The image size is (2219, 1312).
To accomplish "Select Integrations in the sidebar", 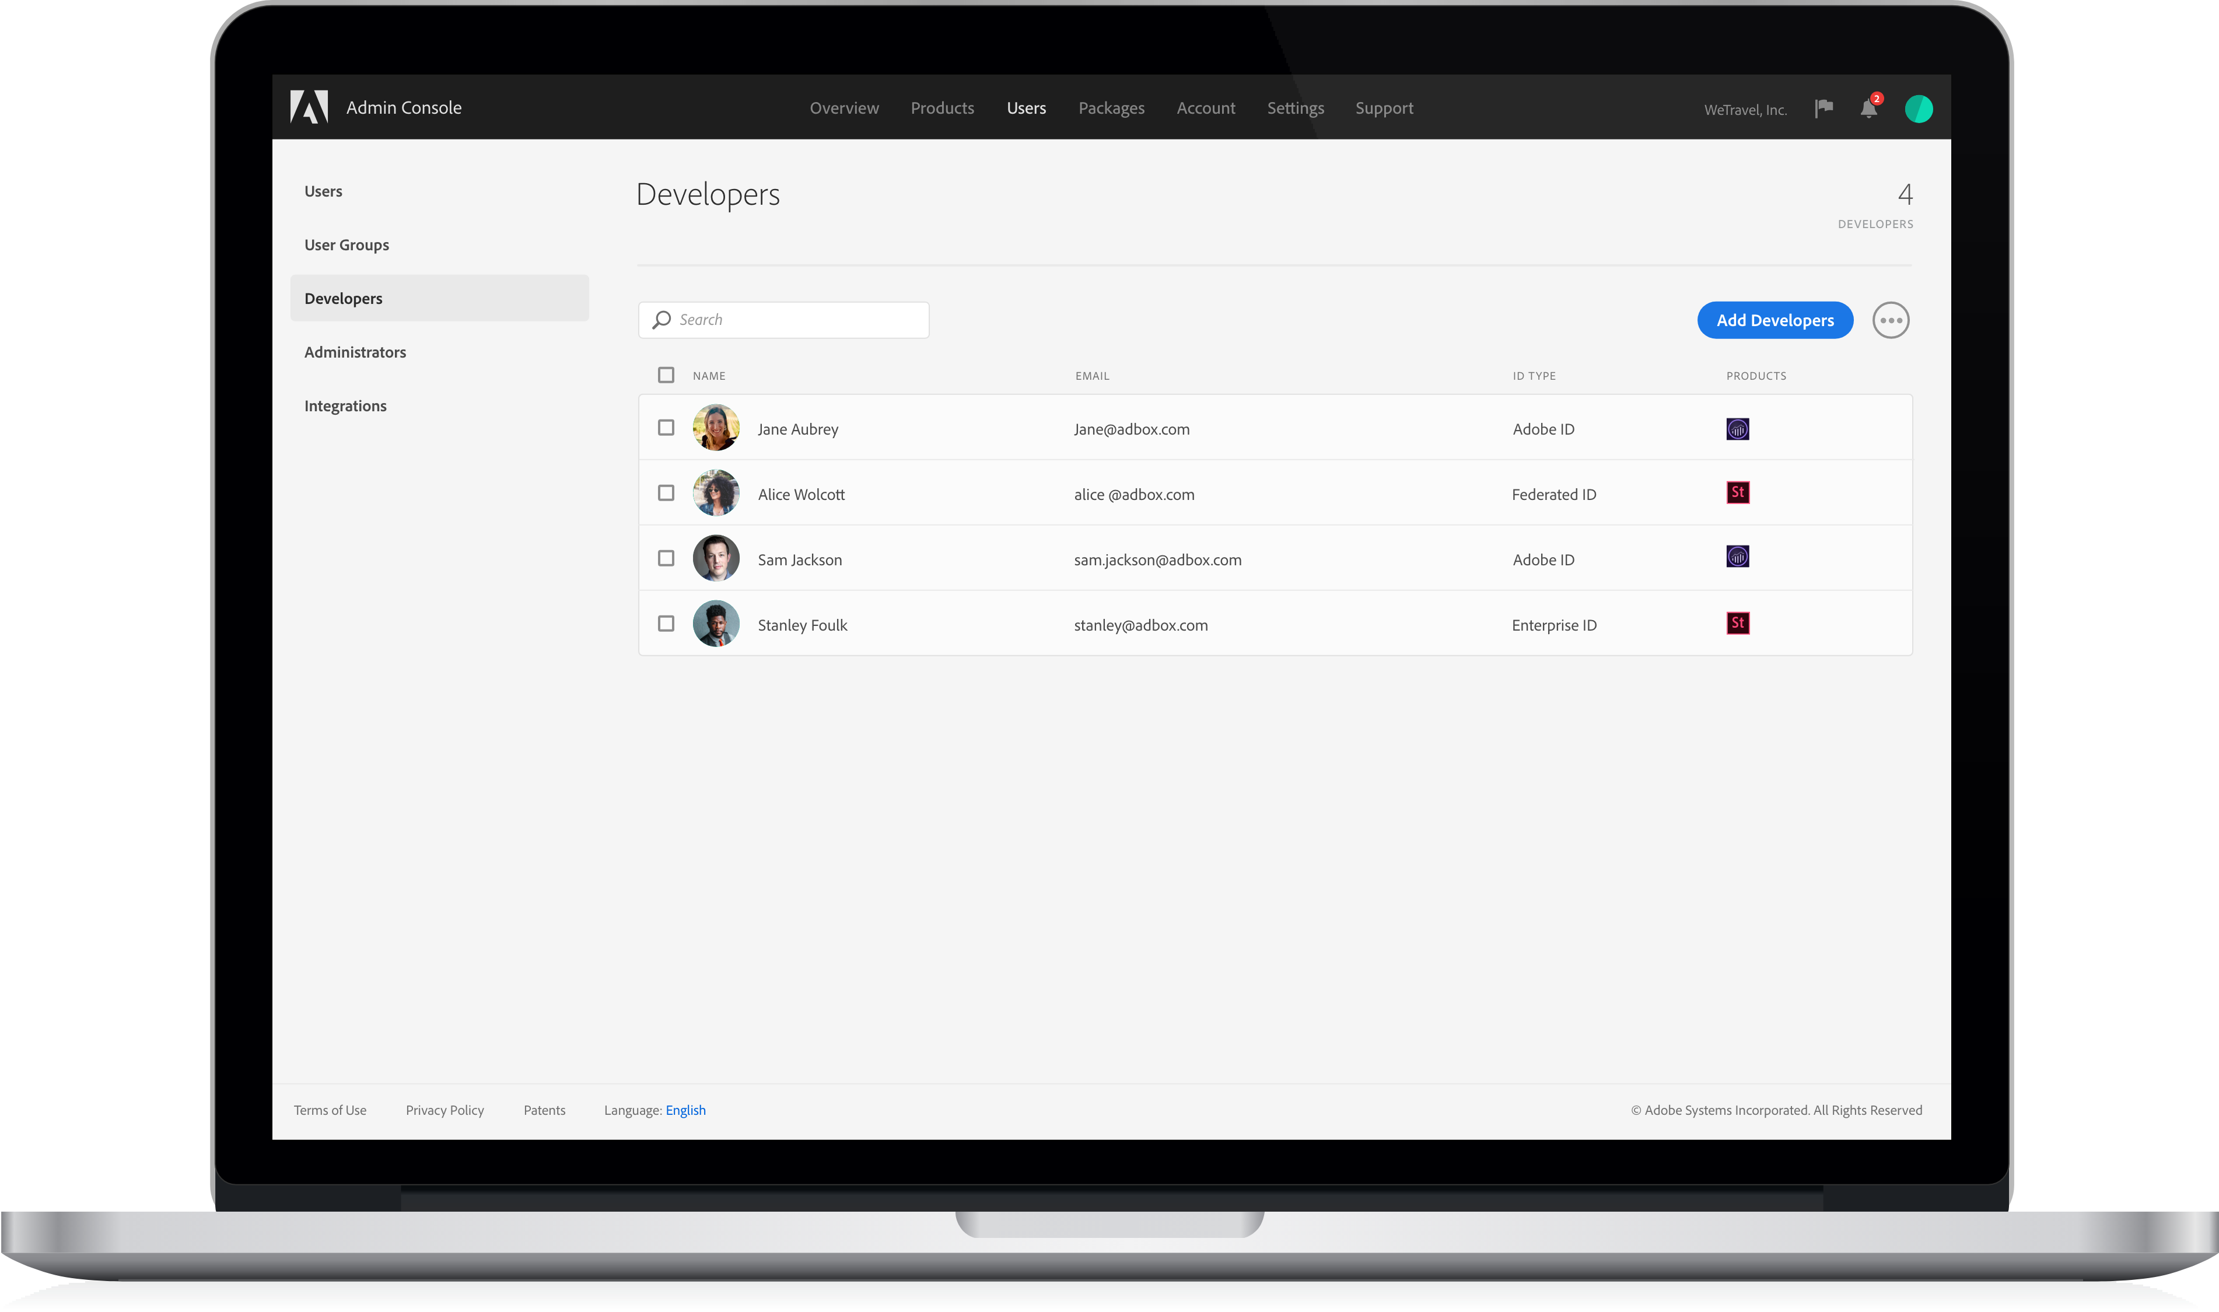I will click(x=346, y=406).
